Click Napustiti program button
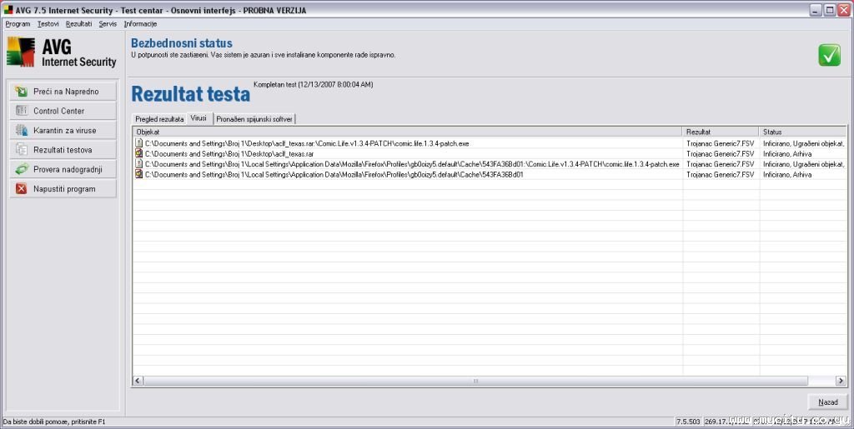The image size is (854, 429). tap(63, 188)
